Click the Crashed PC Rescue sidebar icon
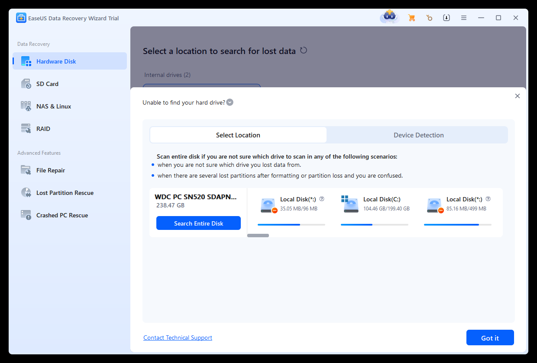The image size is (537, 363). point(26,215)
